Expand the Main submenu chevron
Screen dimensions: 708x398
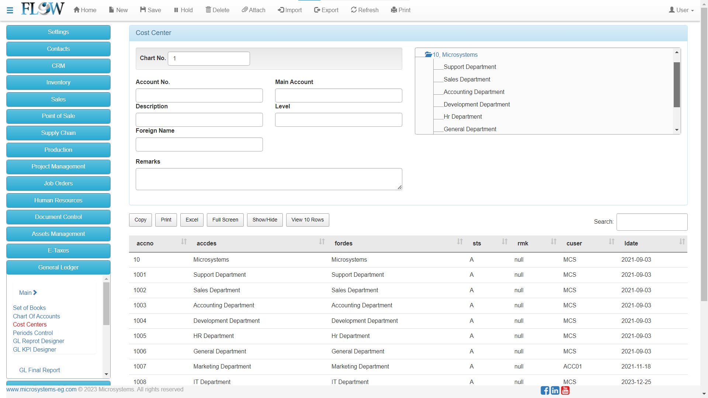pos(35,293)
